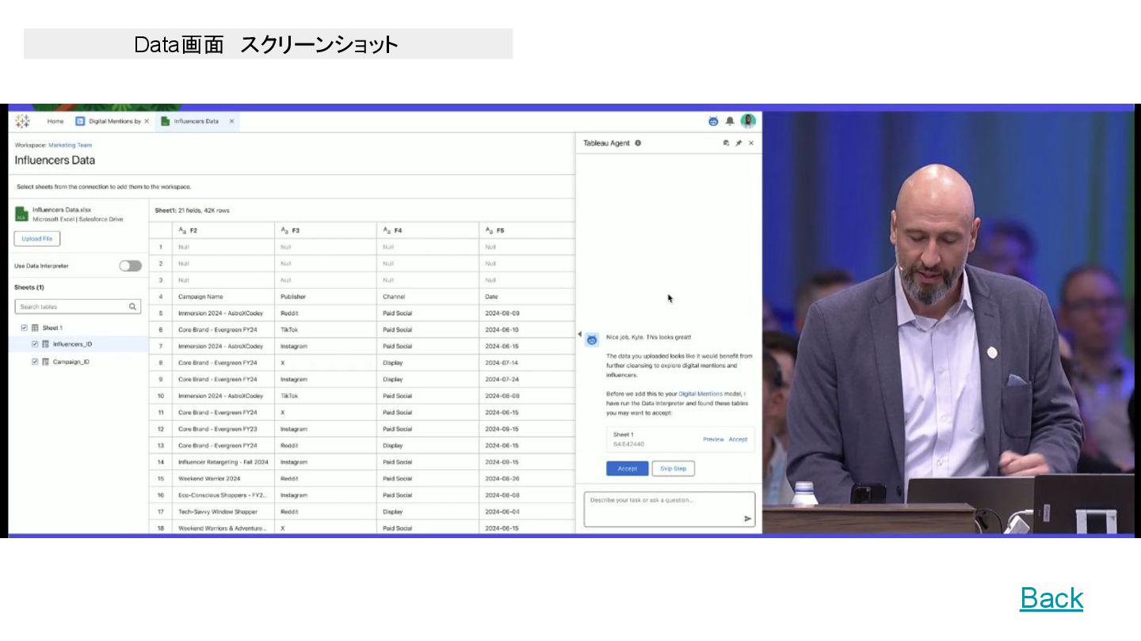
Task: Click the Campaign Name cell in row 4
Action: [x=223, y=297]
